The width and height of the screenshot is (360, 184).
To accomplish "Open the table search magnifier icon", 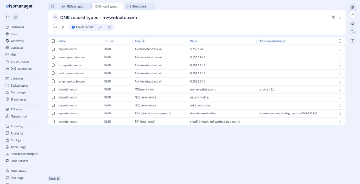I will [55, 27].
